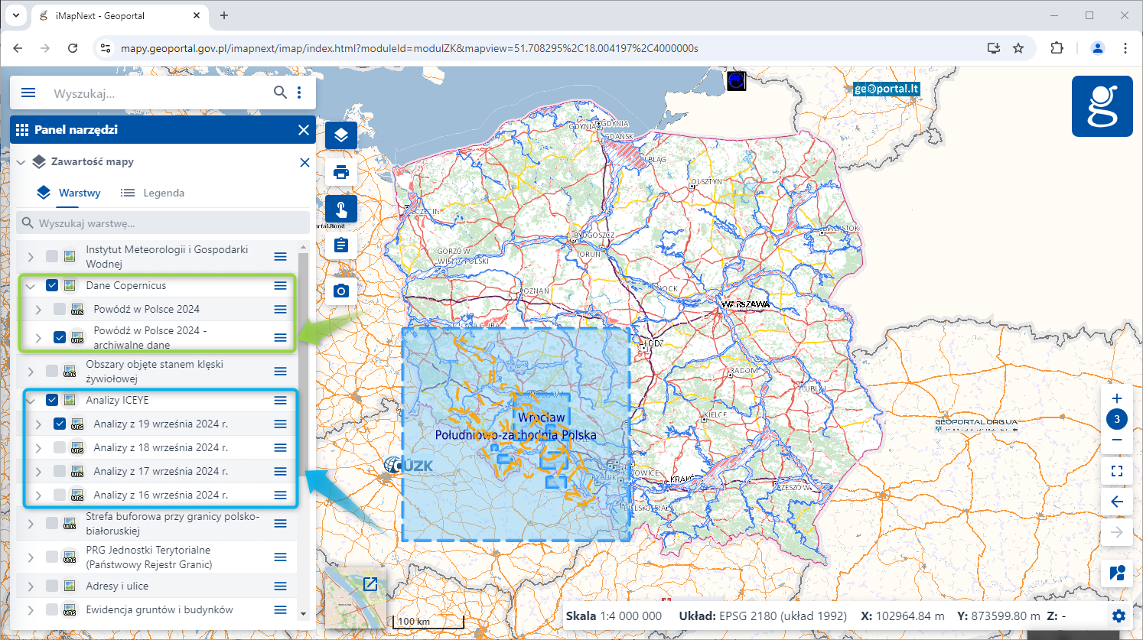Open the Chrome tab search dropdown
The height and width of the screenshot is (640, 1143).
(x=15, y=15)
